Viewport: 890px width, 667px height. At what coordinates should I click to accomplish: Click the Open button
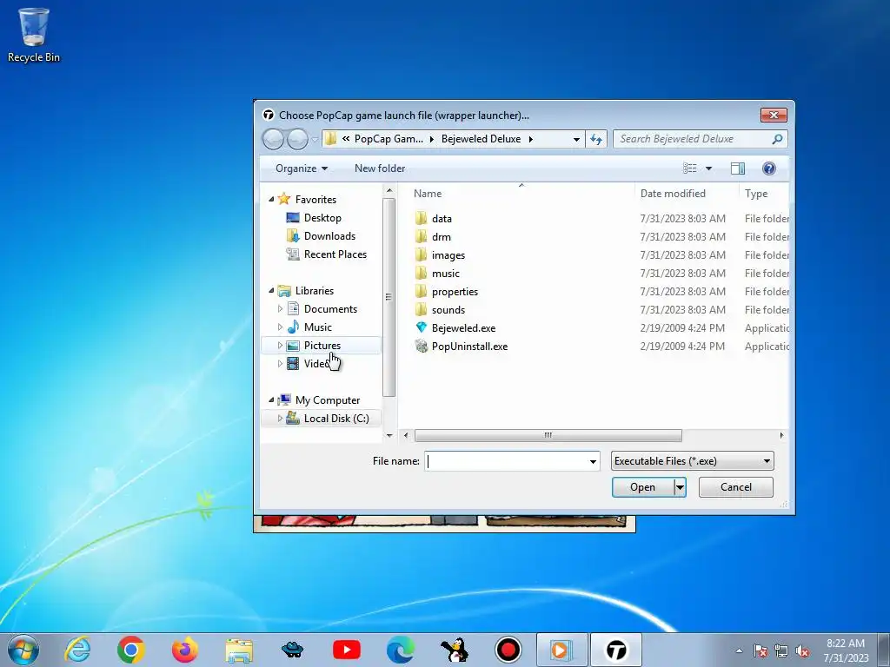point(642,487)
